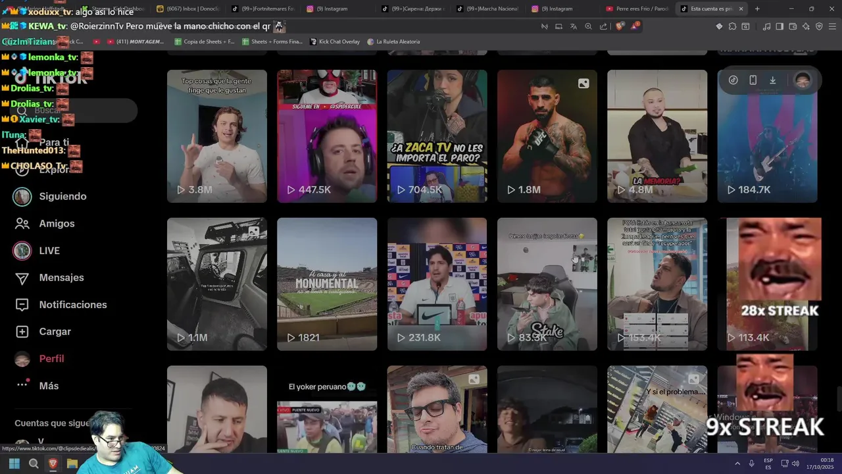The height and width of the screenshot is (474, 842).
Task: Open 'El yoker peruano' video
Action: pyautogui.click(x=327, y=409)
